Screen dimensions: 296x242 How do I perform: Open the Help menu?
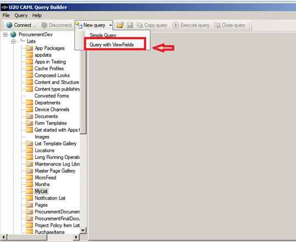coord(37,15)
